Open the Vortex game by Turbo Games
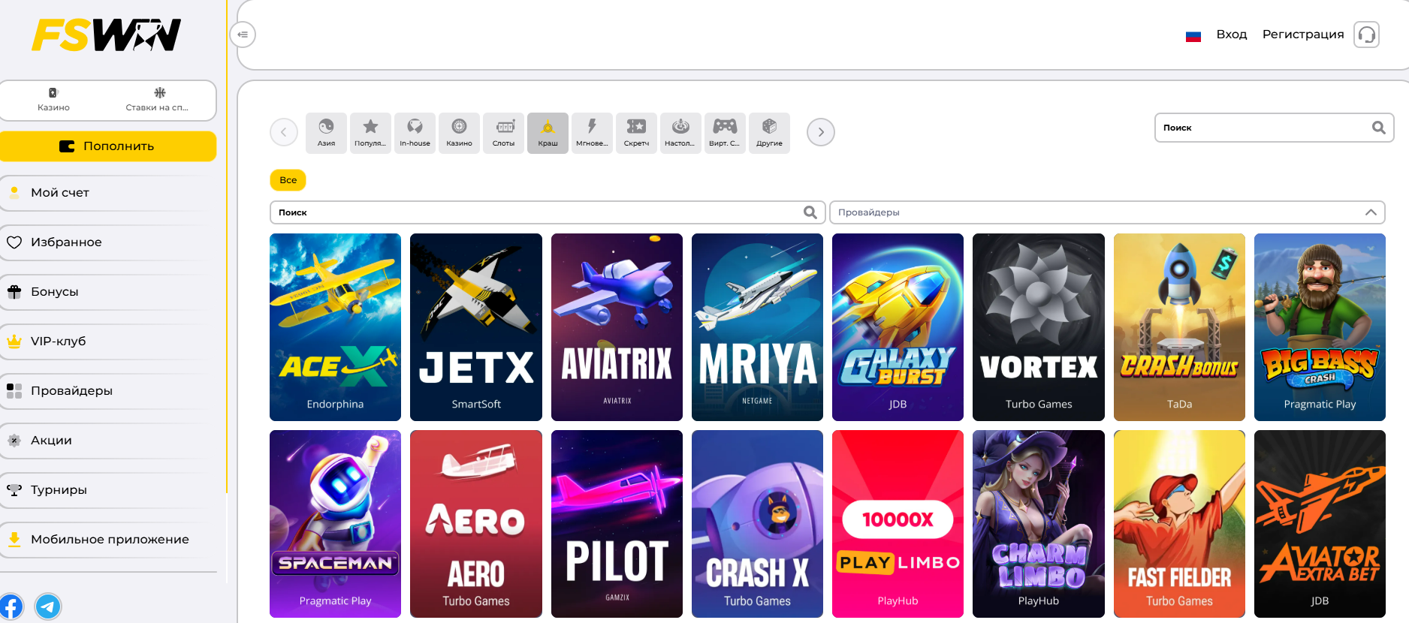1409x623 pixels. click(1039, 327)
